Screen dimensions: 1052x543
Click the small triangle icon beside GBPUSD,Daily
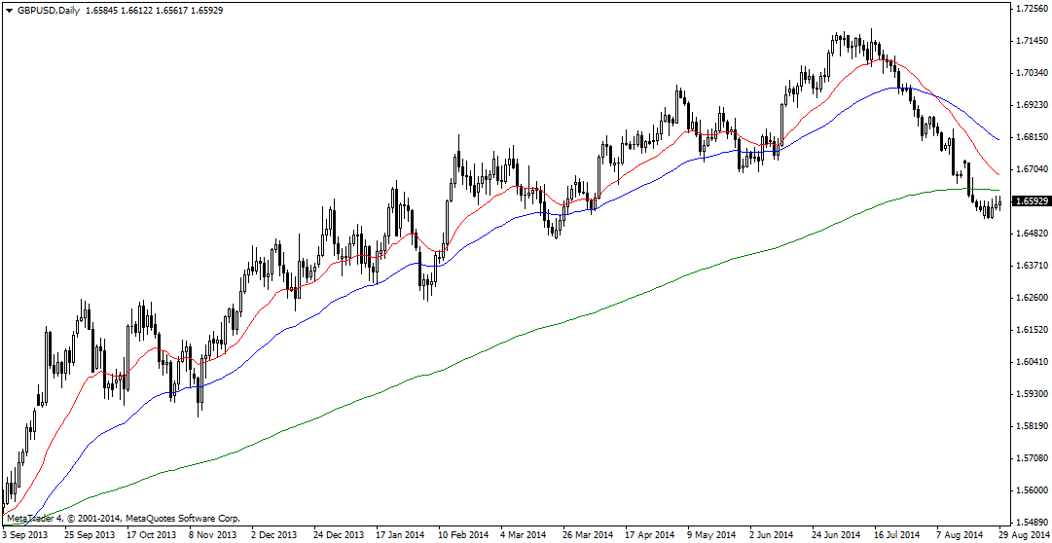coord(9,10)
